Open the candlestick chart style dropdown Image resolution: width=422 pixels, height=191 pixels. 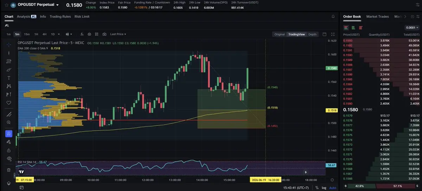pos(69,34)
